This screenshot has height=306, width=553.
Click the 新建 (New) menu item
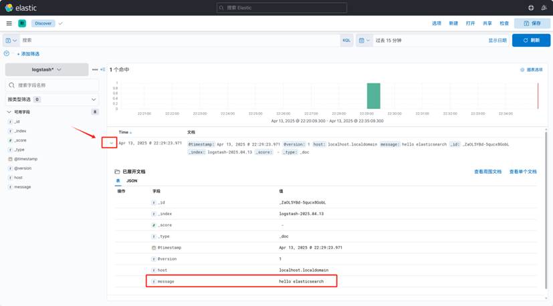point(453,23)
